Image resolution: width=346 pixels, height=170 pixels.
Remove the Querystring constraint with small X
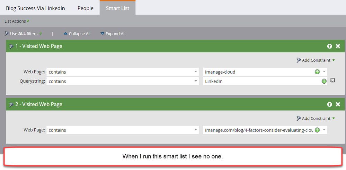[x=333, y=80]
